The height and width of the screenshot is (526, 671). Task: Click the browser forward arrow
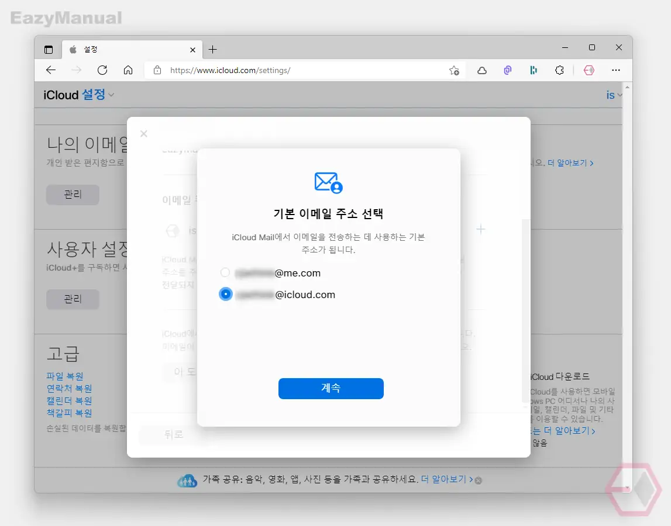tap(76, 70)
